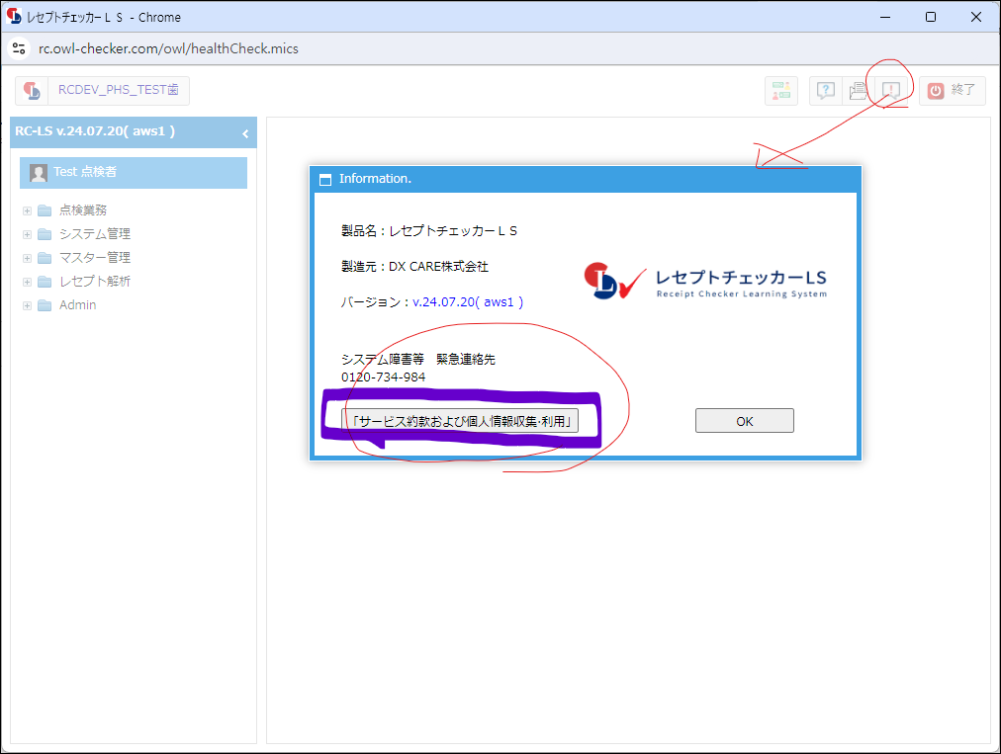Click the version v.24.07.20( aws1 ) text
This screenshot has height=754, width=1001.
point(468,301)
